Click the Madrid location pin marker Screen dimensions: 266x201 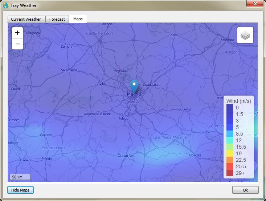(134, 87)
